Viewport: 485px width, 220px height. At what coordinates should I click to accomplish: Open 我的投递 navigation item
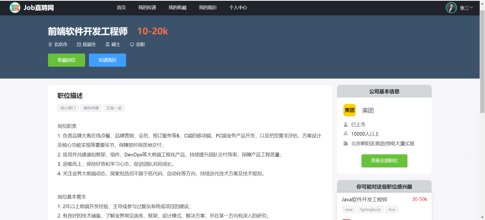click(x=147, y=8)
